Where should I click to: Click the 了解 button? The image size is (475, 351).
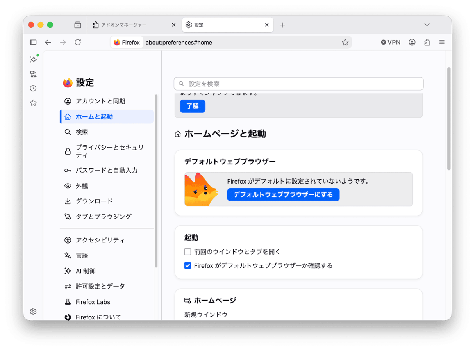(x=193, y=106)
